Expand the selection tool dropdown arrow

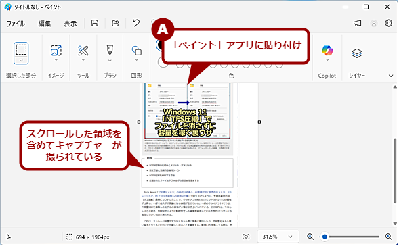tap(21, 61)
